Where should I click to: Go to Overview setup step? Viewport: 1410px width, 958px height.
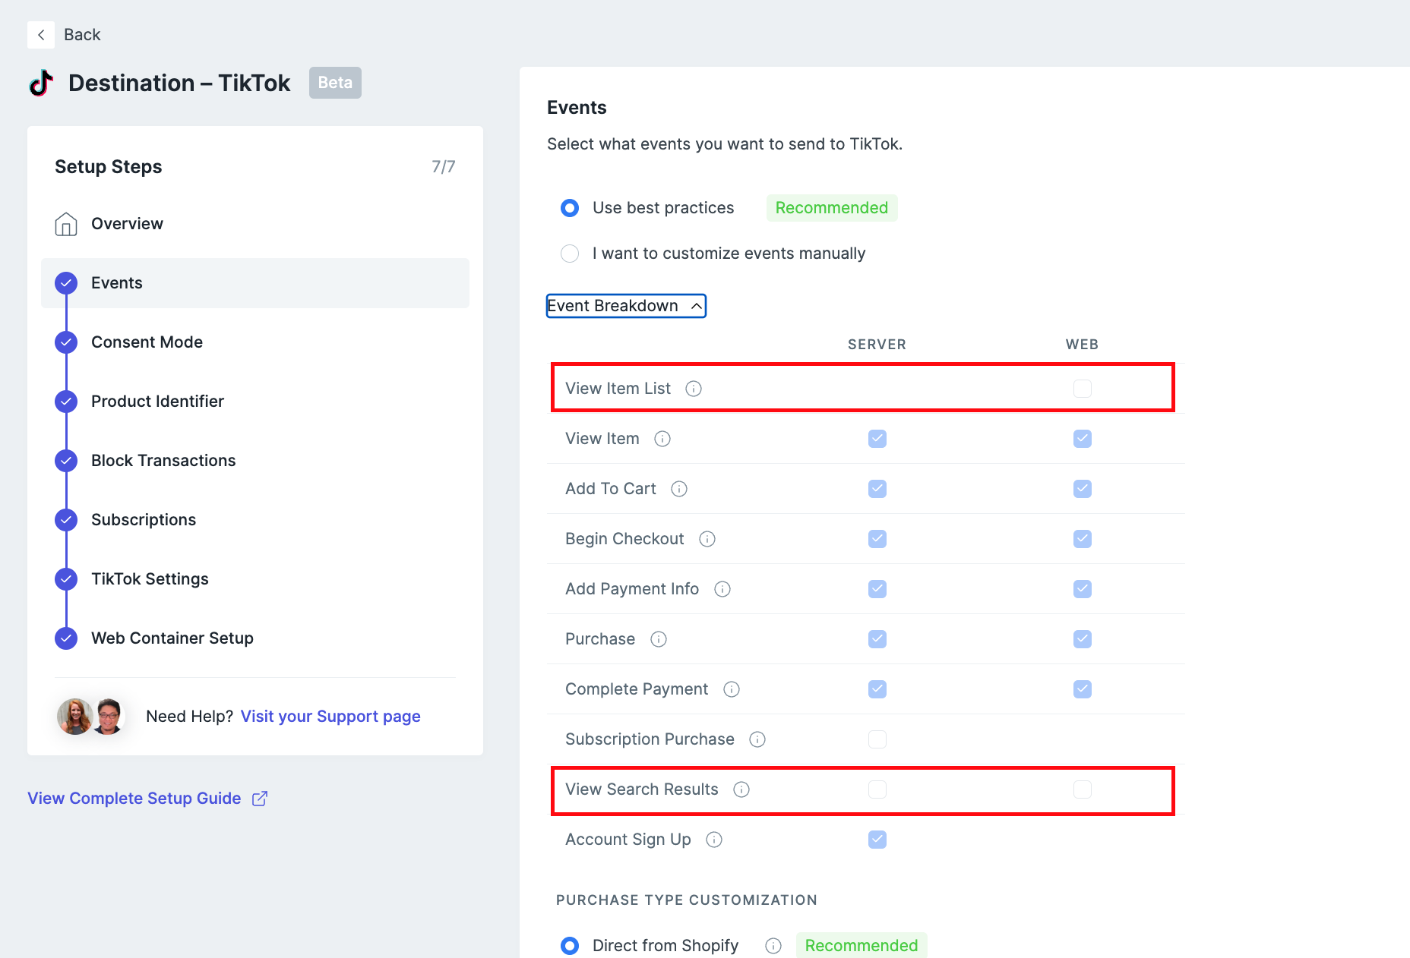coord(255,224)
